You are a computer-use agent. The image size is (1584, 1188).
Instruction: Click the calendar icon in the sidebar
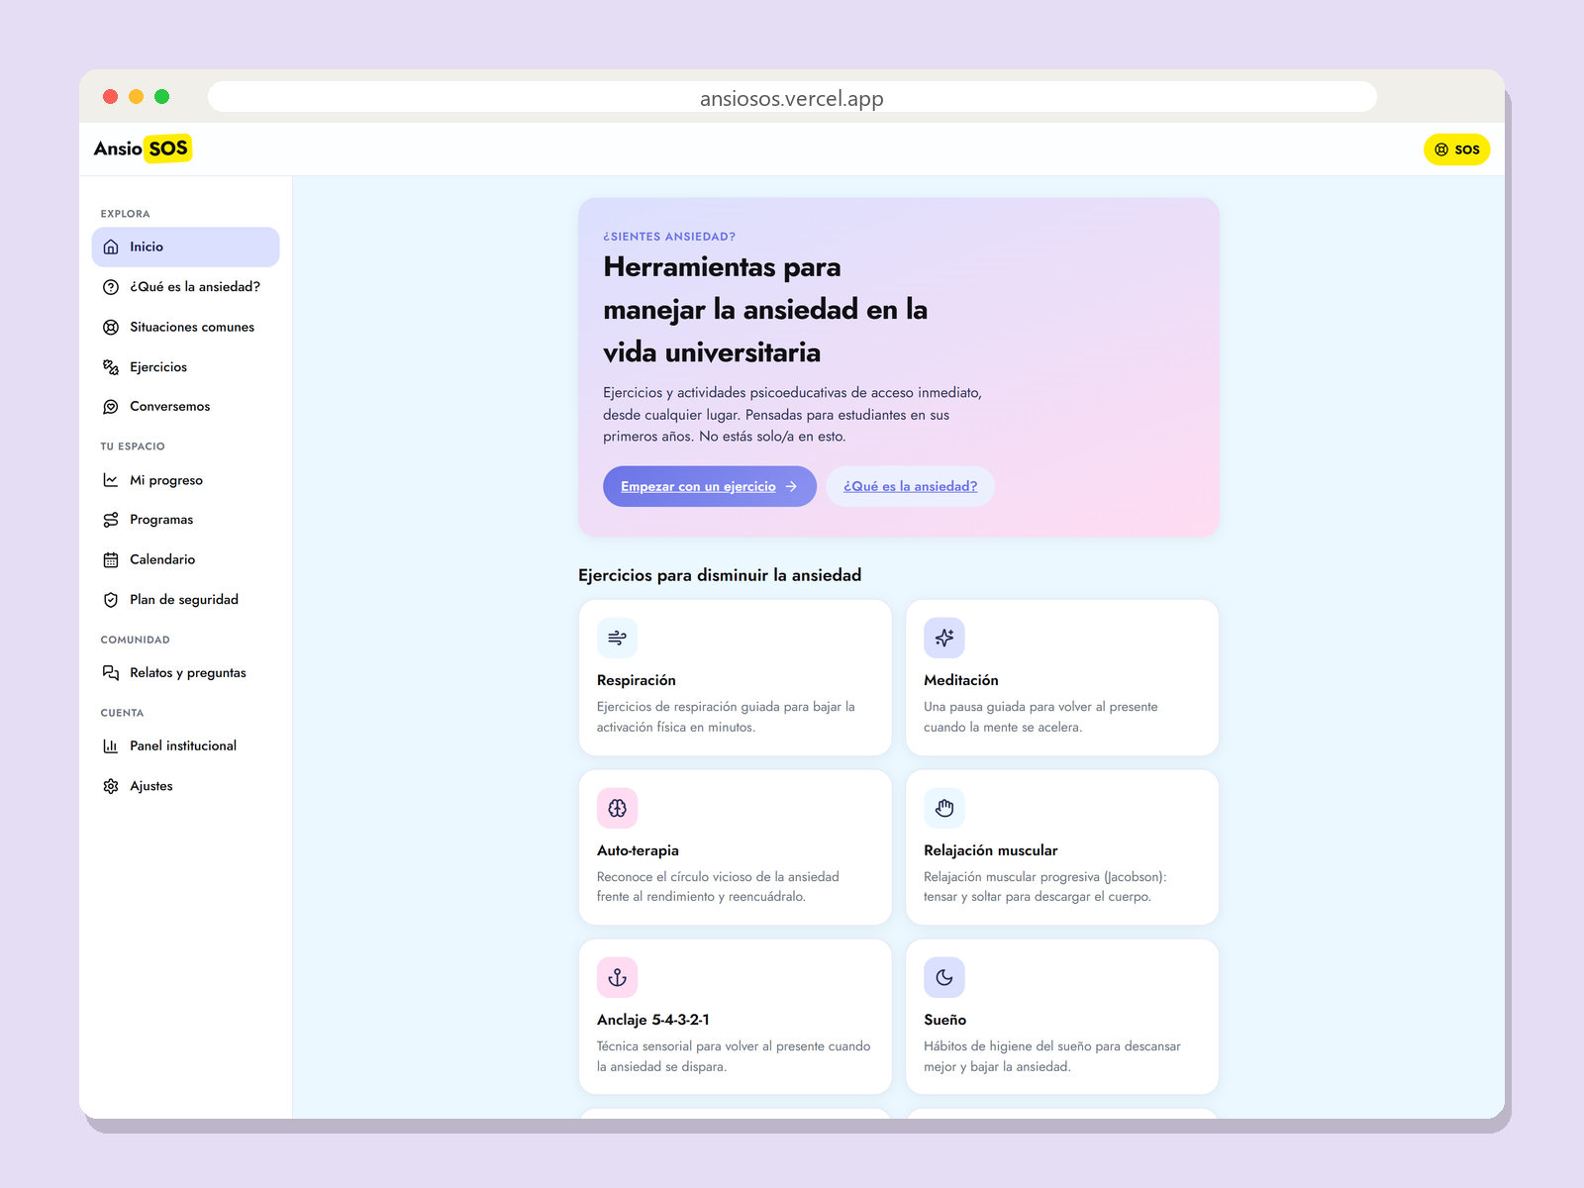[111, 559]
